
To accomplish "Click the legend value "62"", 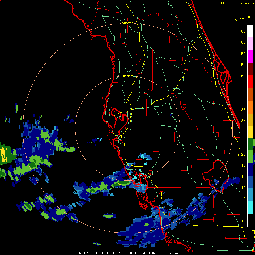I will [x=243, y=42].
